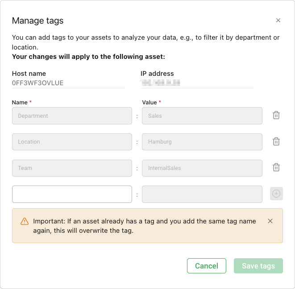Select the Department name field

pos(72,116)
